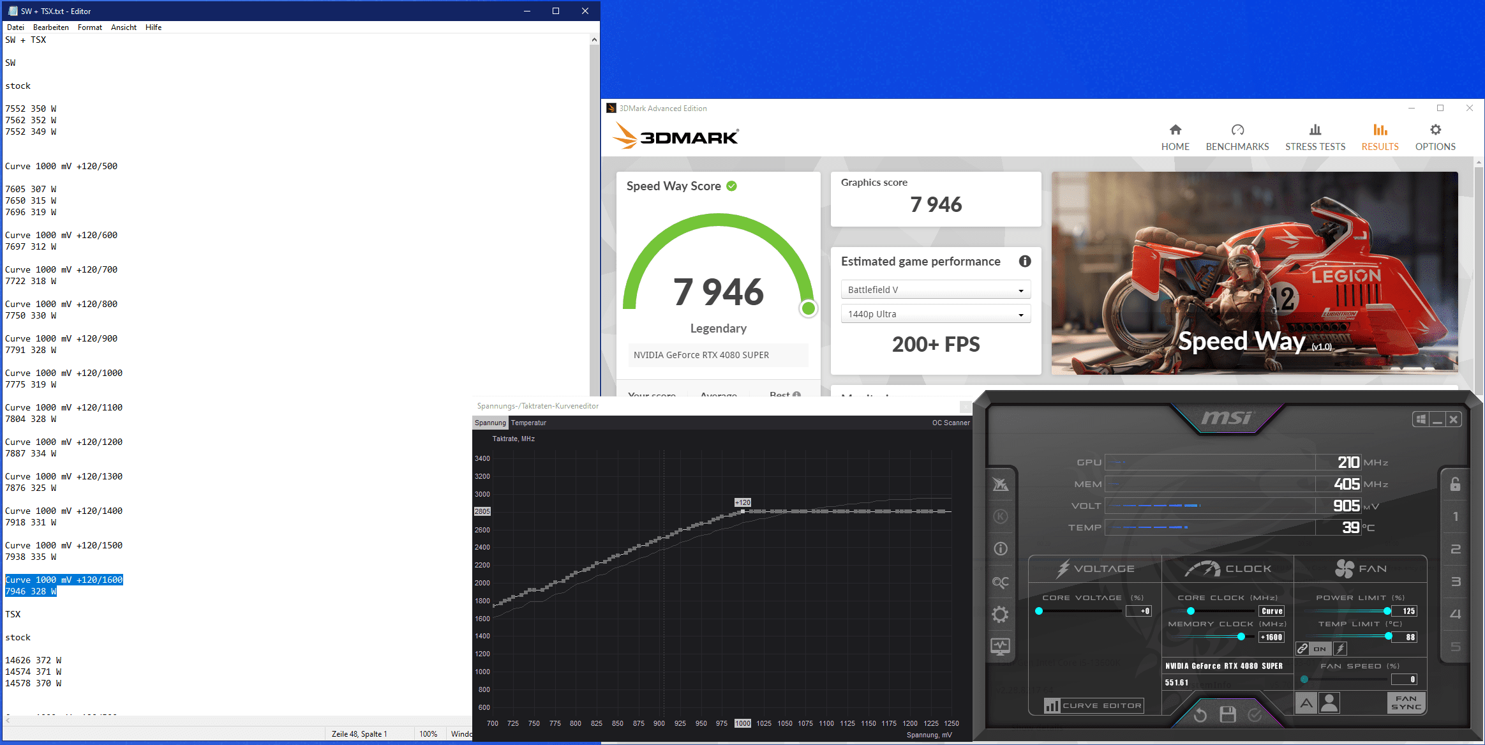This screenshot has width=1485, height=745.
Task: Minimize the MSI Afterburner window
Action: tap(1437, 419)
